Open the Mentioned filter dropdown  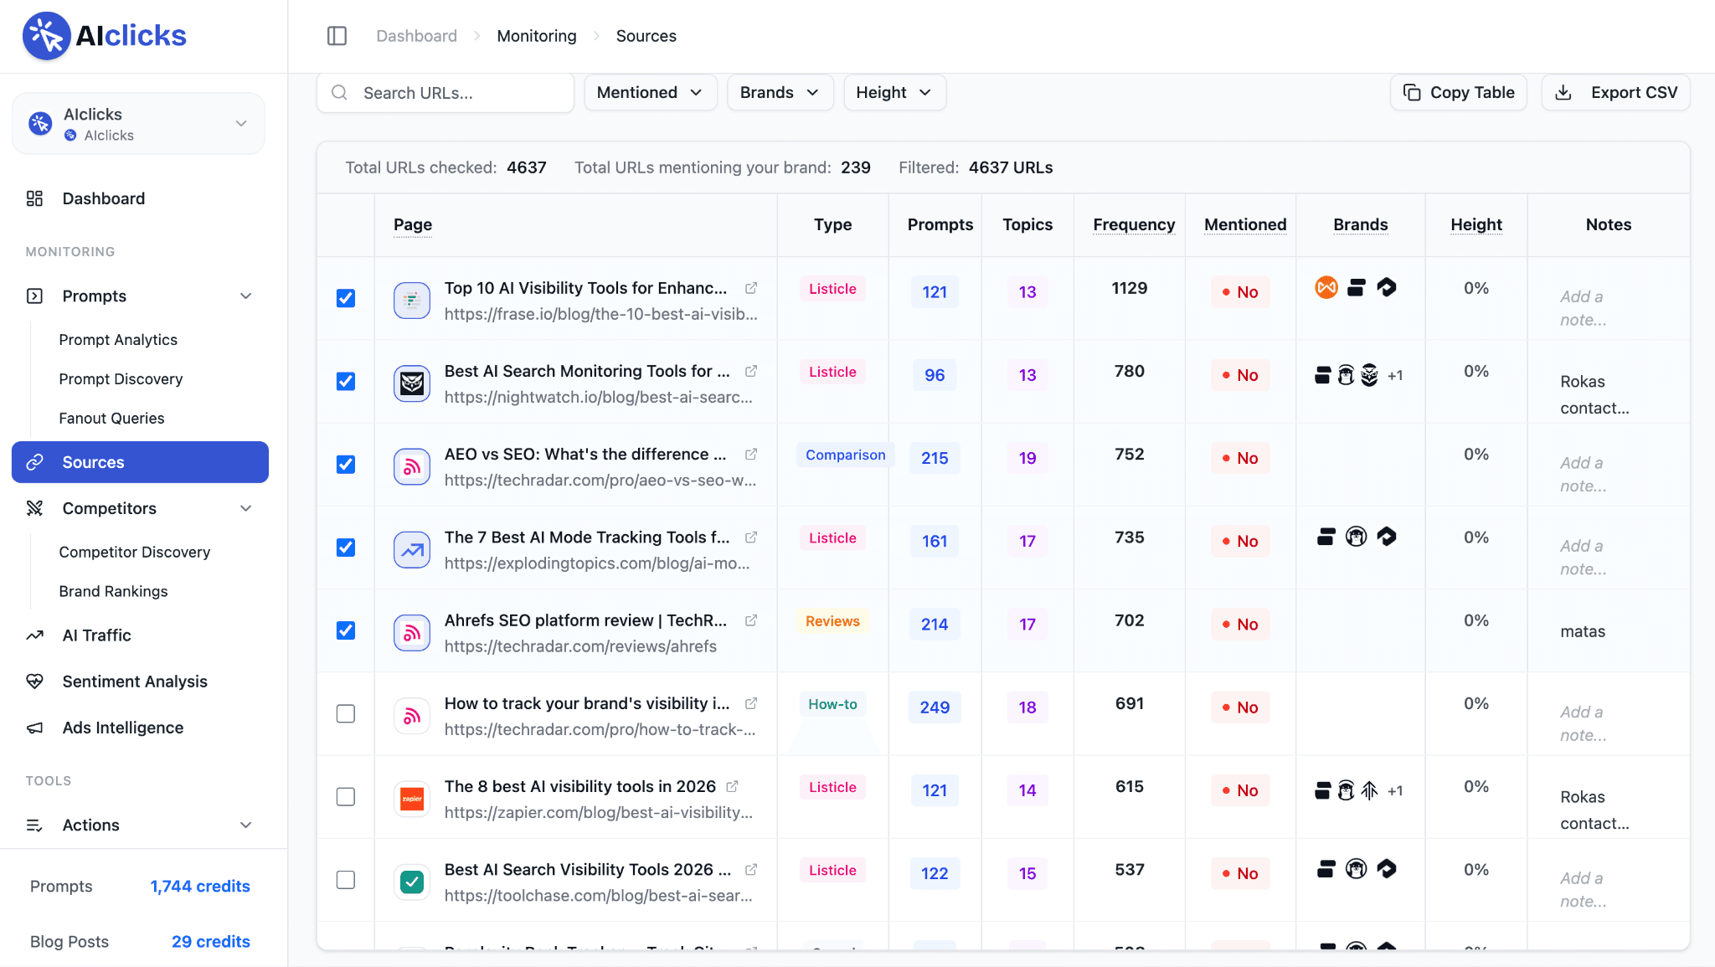(x=650, y=92)
